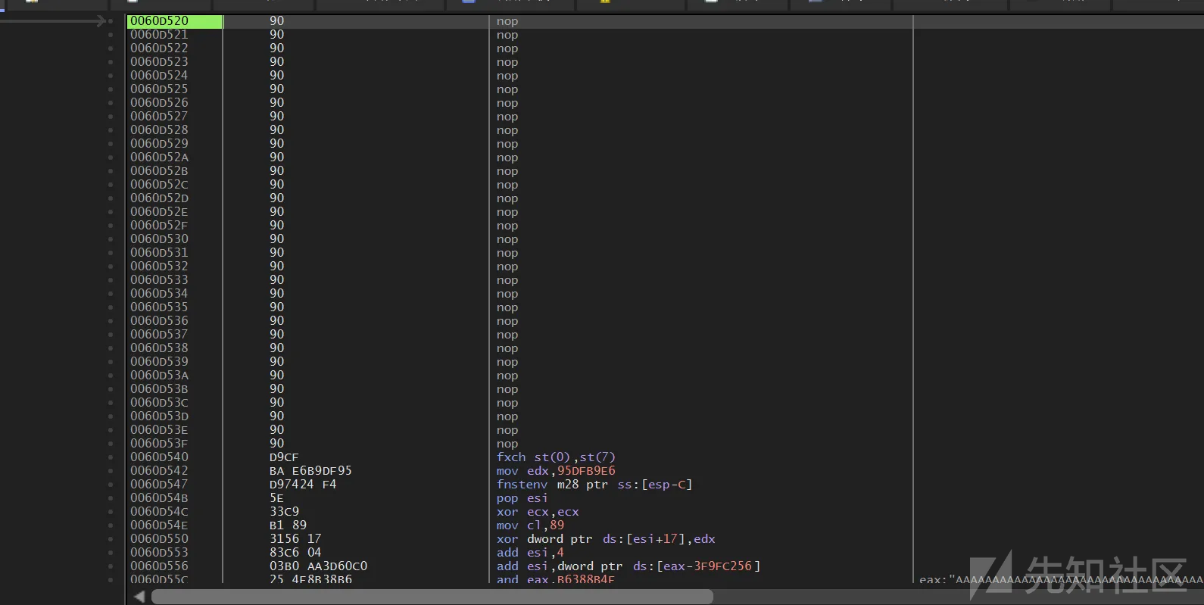Click the nop instruction at 0060D529

[x=507, y=144]
